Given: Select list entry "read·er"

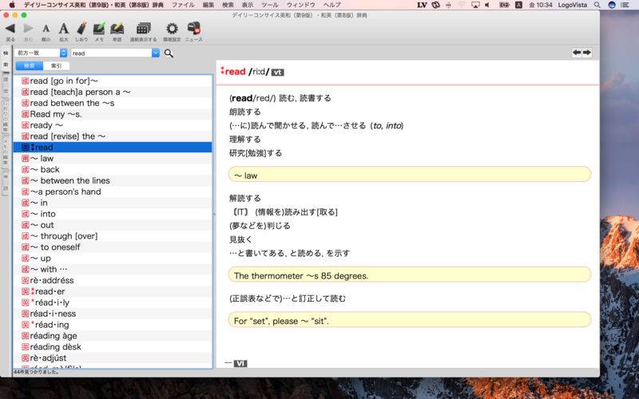Looking at the screenshot, I should point(113,291).
